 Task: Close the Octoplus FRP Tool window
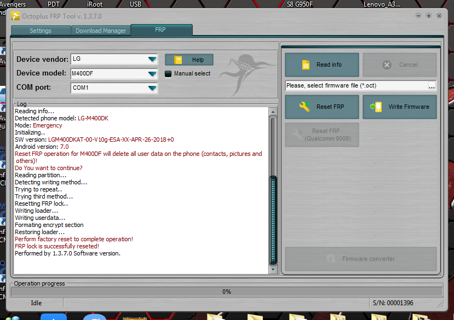coord(439,16)
